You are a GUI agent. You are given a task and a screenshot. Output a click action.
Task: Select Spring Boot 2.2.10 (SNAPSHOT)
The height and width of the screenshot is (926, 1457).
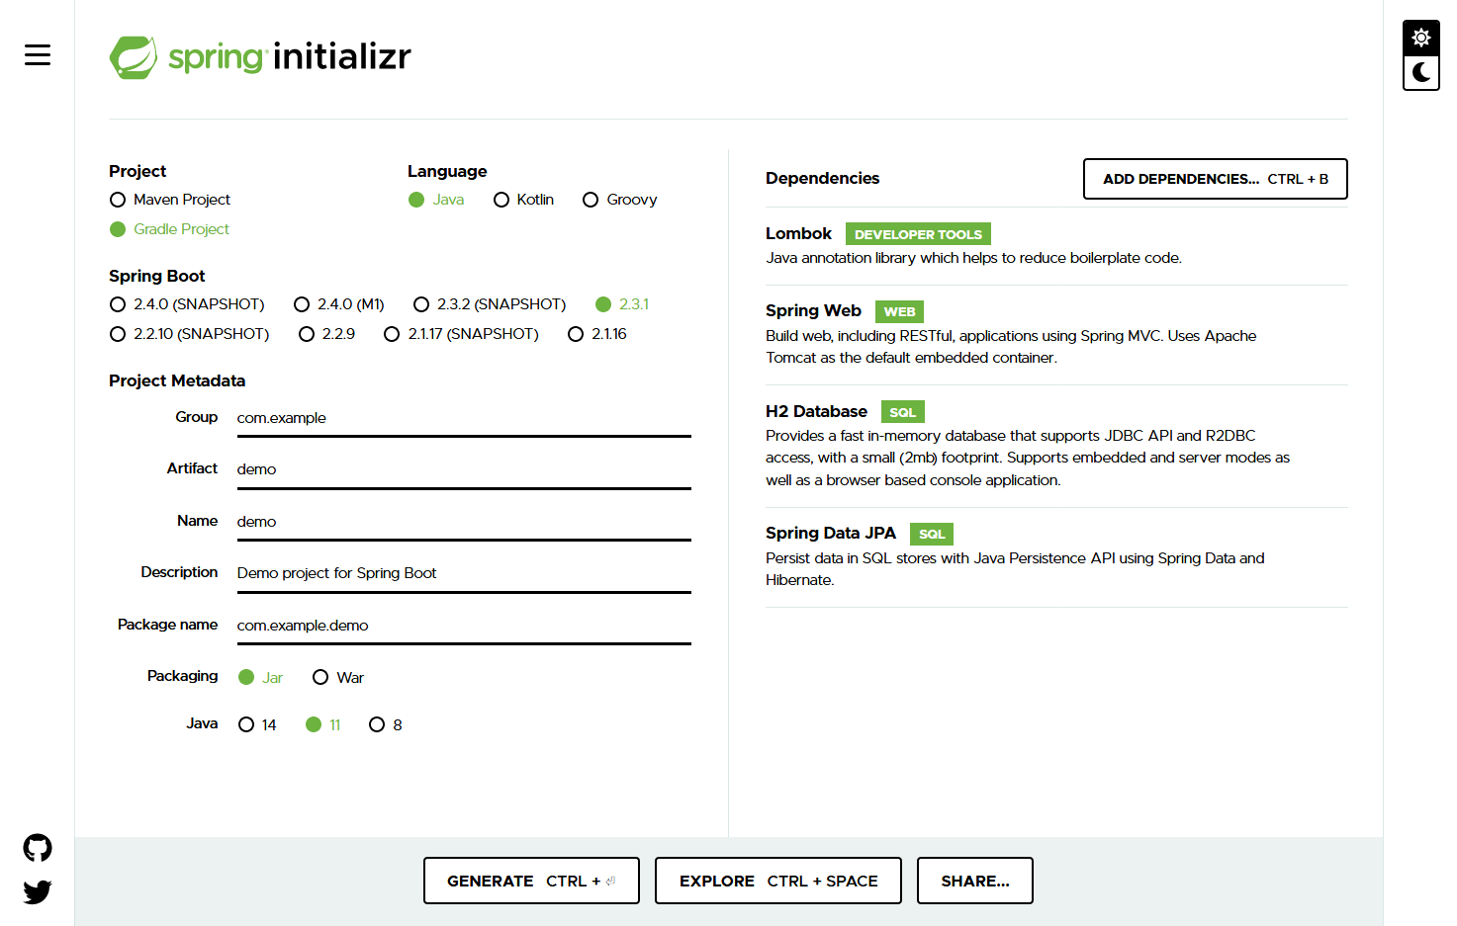pyautogui.click(x=189, y=334)
